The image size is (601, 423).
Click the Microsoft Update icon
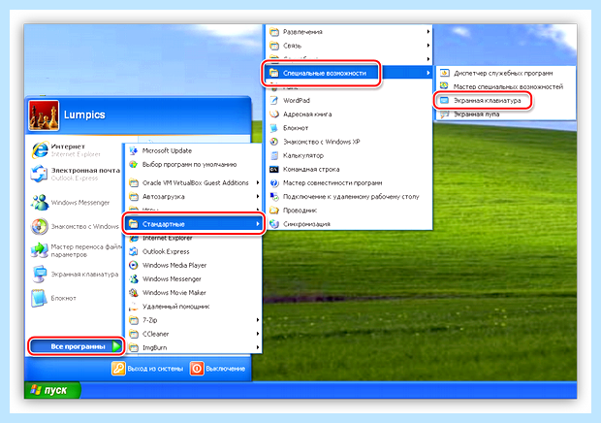pos(134,150)
